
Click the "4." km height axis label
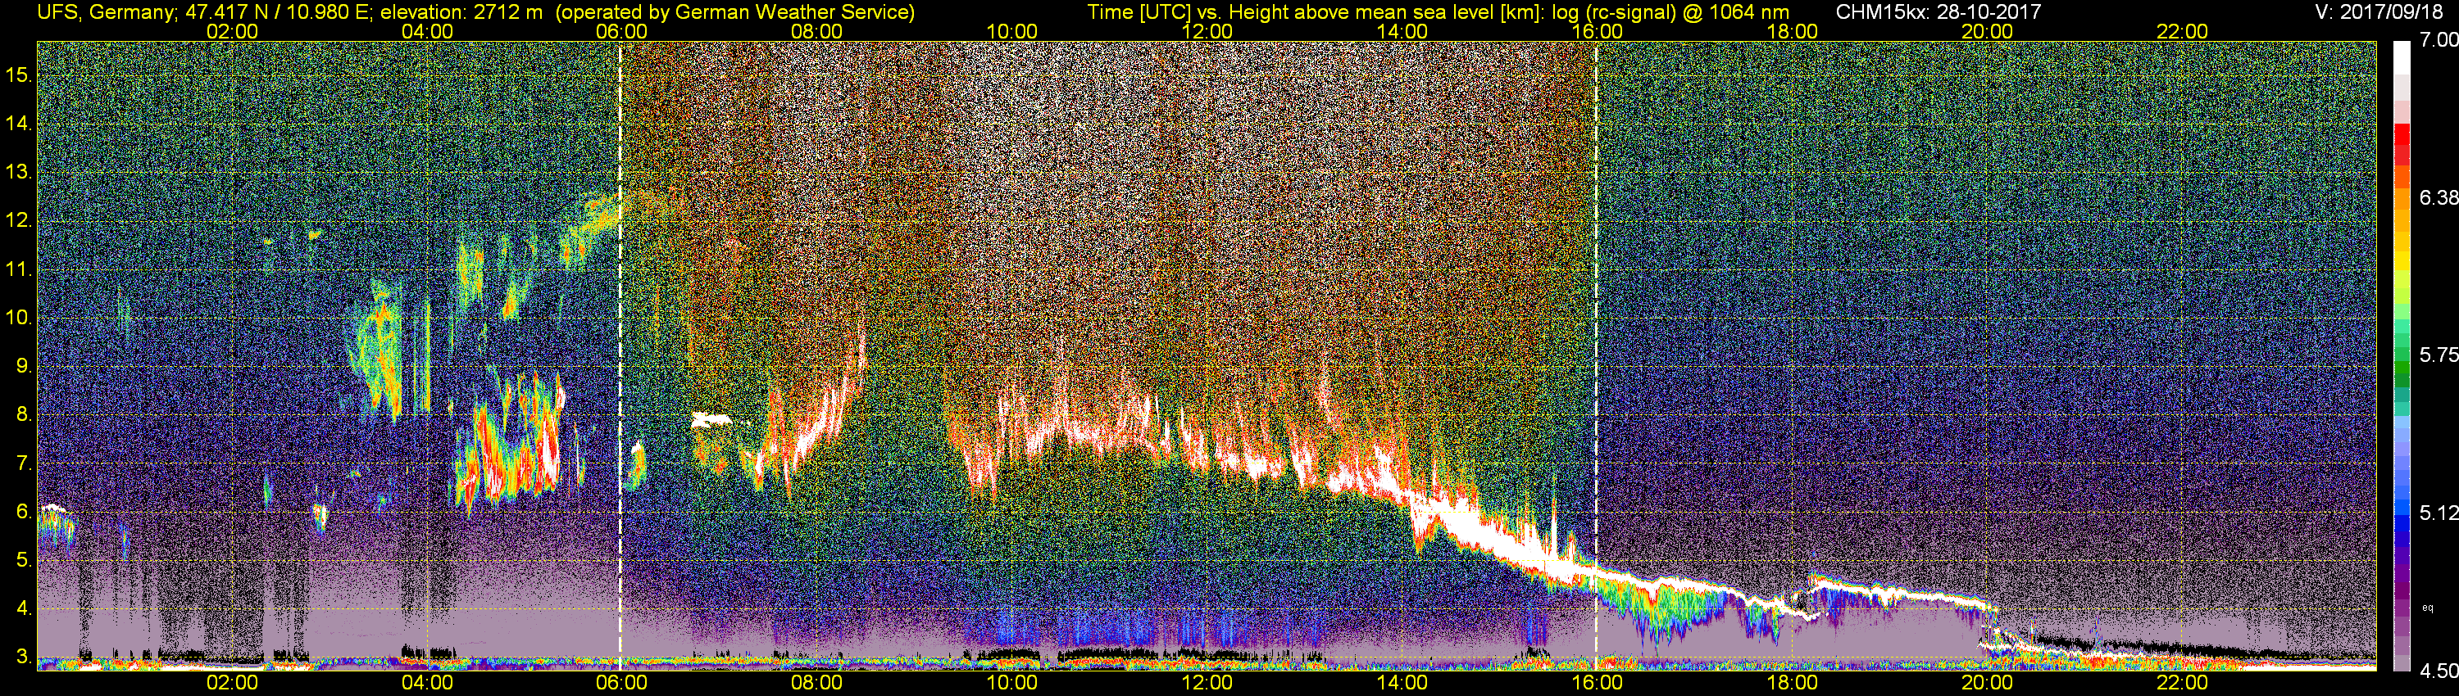tap(23, 608)
